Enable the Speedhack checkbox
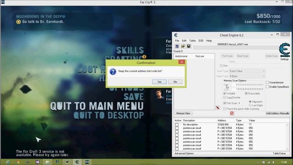The height and width of the screenshot is (165, 293). [x=267, y=87]
